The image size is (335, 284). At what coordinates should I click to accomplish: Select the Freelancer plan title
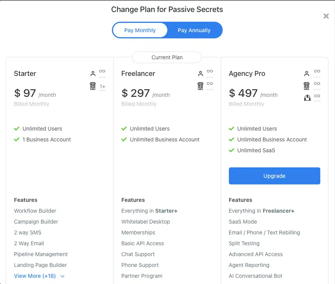click(x=138, y=74)
